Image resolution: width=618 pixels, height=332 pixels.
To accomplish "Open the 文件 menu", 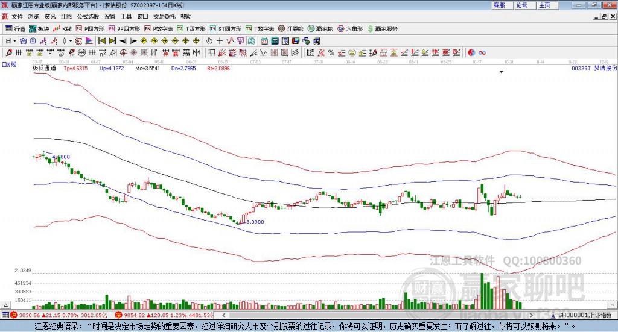I will click(18, 16).
